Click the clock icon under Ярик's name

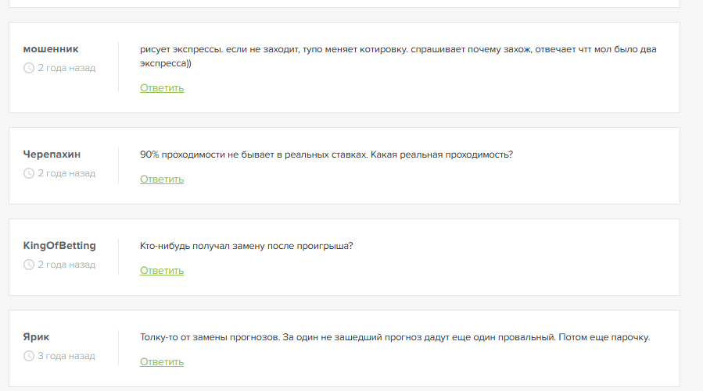tap(29, 356)
